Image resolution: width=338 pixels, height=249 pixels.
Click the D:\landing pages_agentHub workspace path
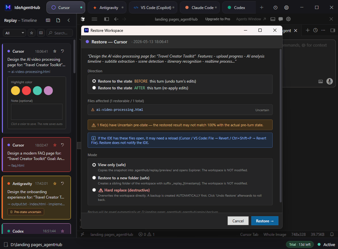(x=36, y=245)
